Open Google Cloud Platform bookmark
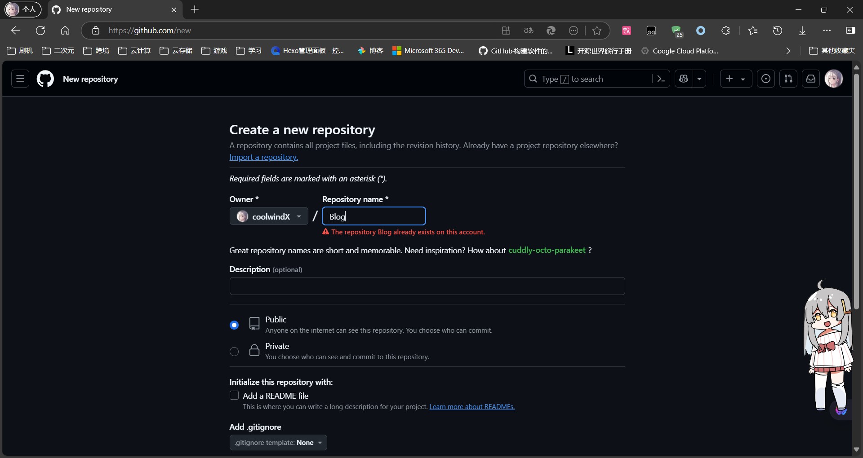The image size is (863, 458). coord(680,51)
